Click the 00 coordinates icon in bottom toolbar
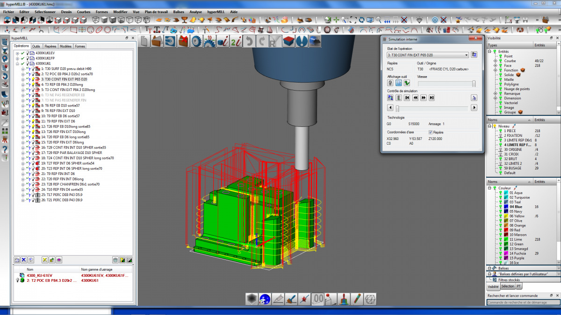This screenshot has width=561, height=315. point(317,299)
